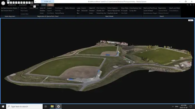Open the Windows Start menu
The width and height of the screenshot is (195, 109).
[3, 106]
